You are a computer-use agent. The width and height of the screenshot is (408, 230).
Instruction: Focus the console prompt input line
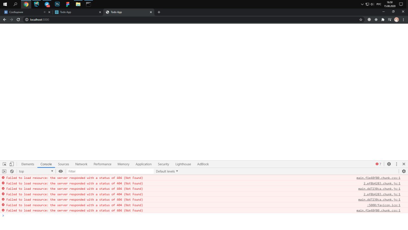click(x=204, y=216)
